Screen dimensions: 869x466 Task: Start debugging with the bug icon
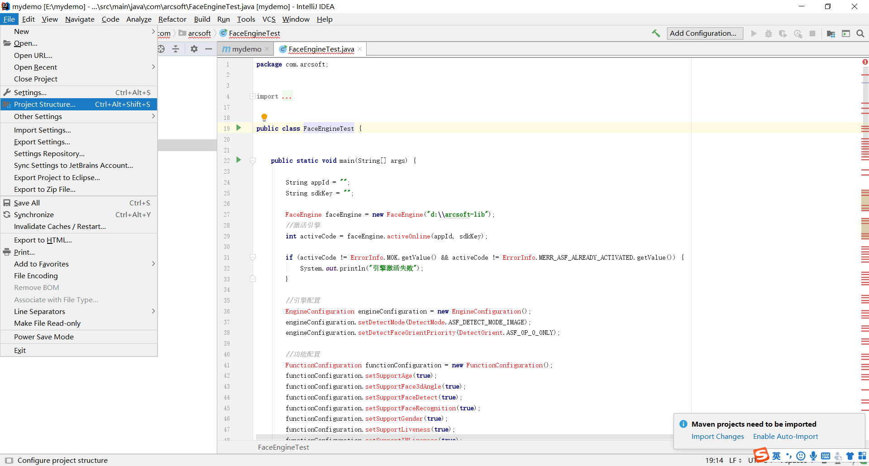click(x=769, y=33)
